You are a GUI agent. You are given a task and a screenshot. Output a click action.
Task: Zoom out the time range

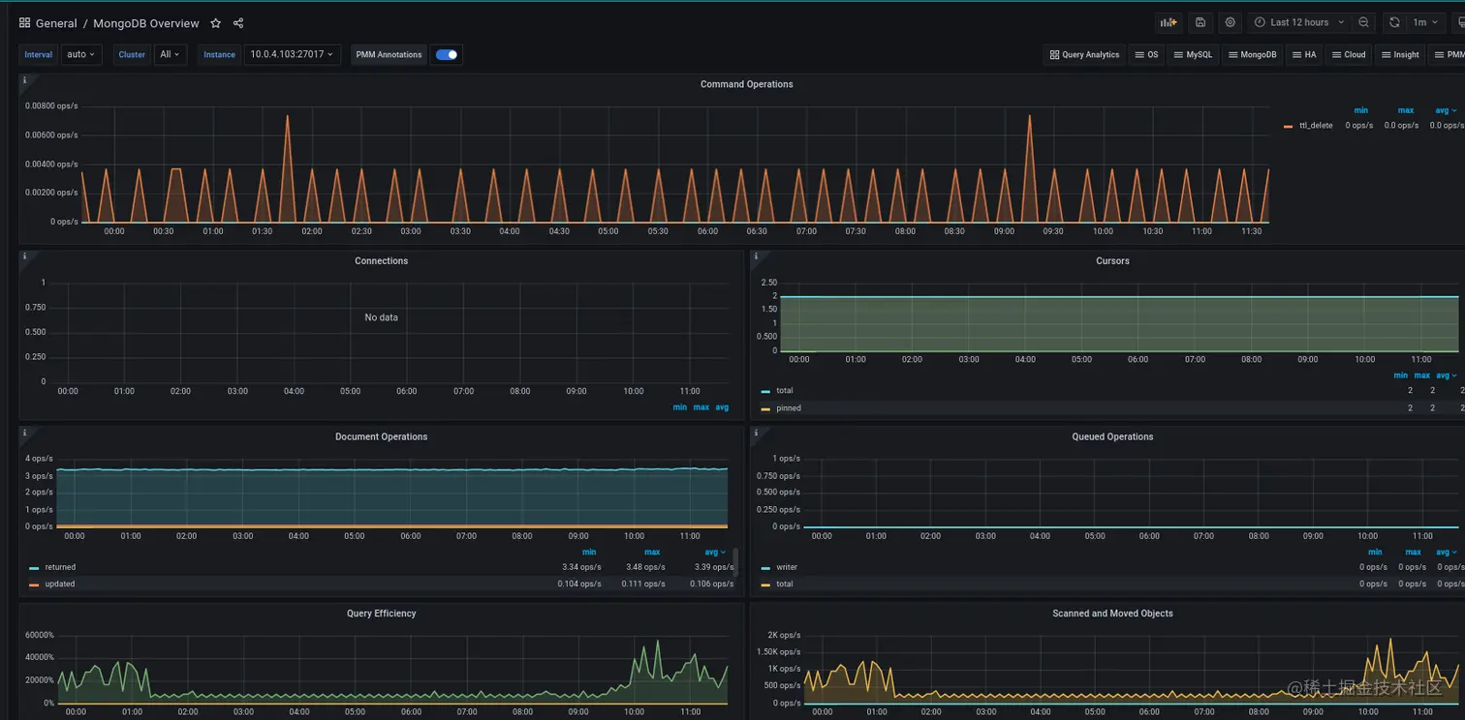(x=1363, y=22)
